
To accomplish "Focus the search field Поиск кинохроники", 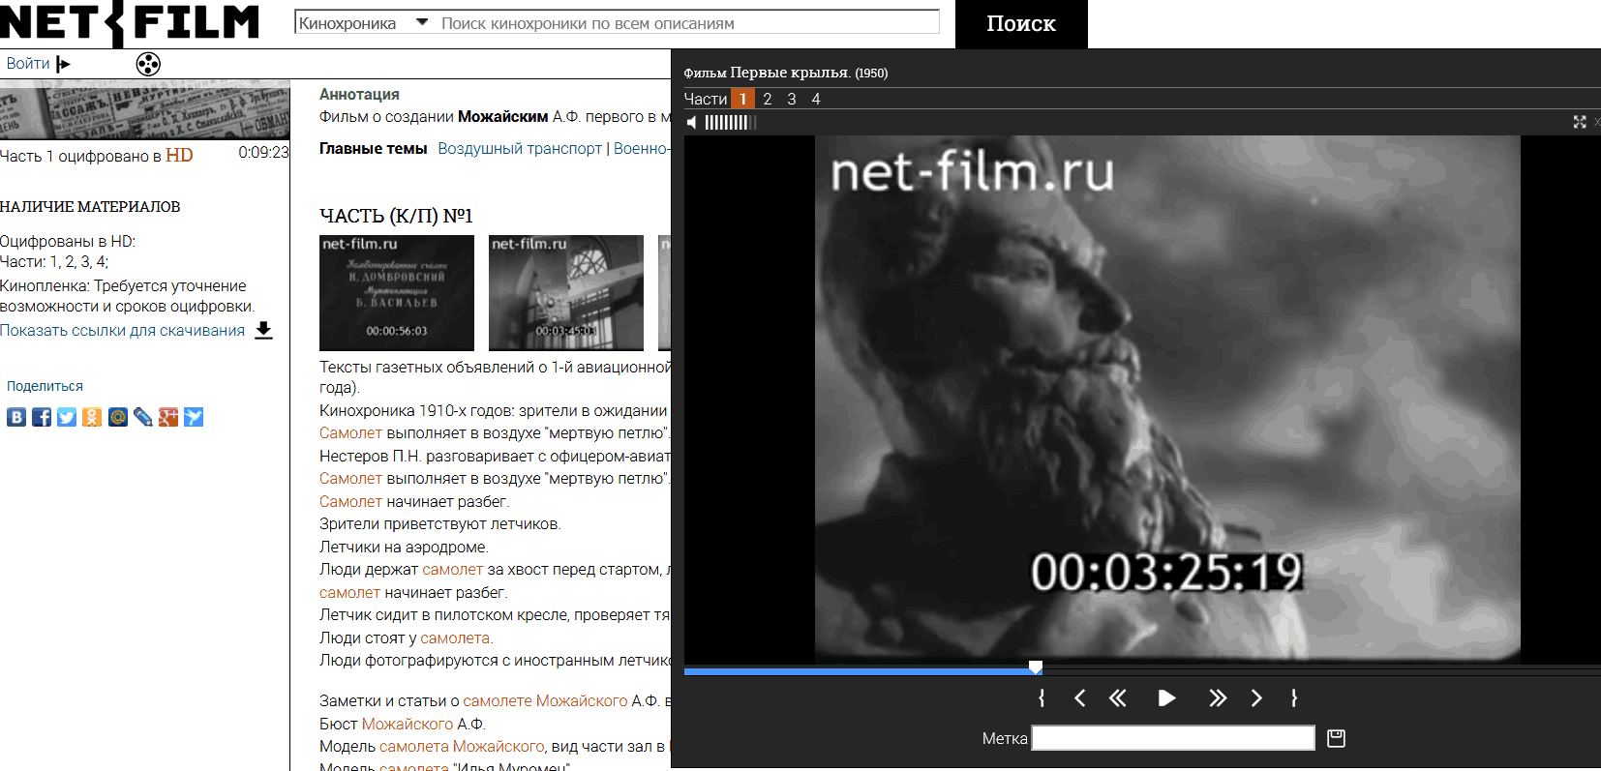I will [687, 22].
